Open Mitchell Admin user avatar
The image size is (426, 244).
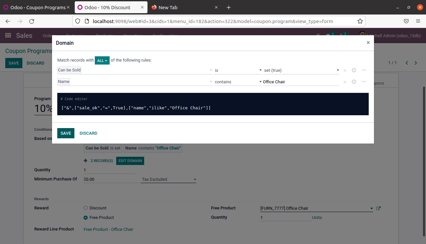tap(362, 34)
